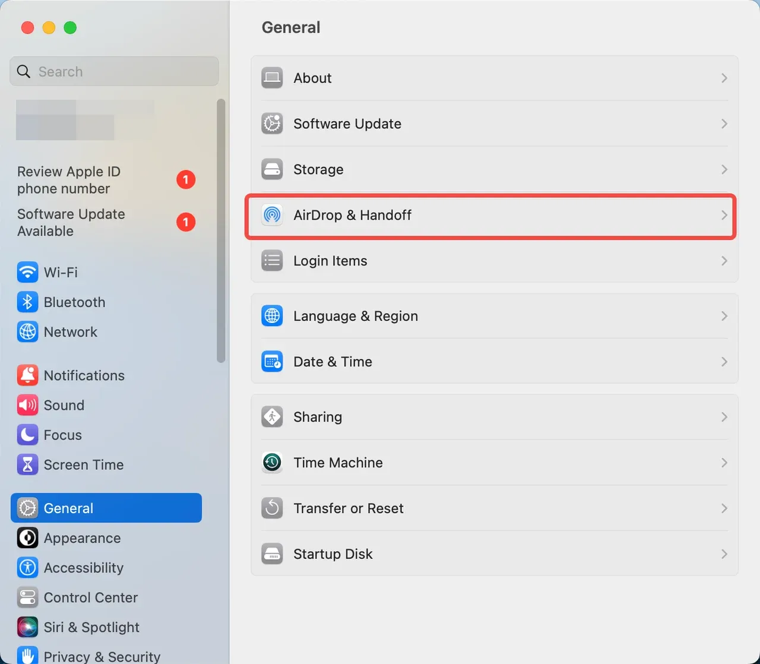Click the Language & Region globe icon
This screenshot has height=664, width=760.
[272, 316]
